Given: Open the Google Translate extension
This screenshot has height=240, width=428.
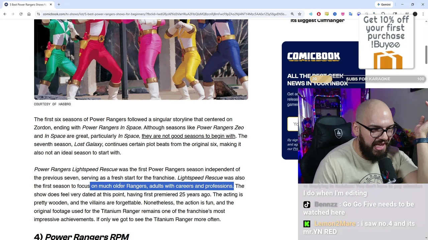Looking at the screenshot, I should click(x=351, y=14).
